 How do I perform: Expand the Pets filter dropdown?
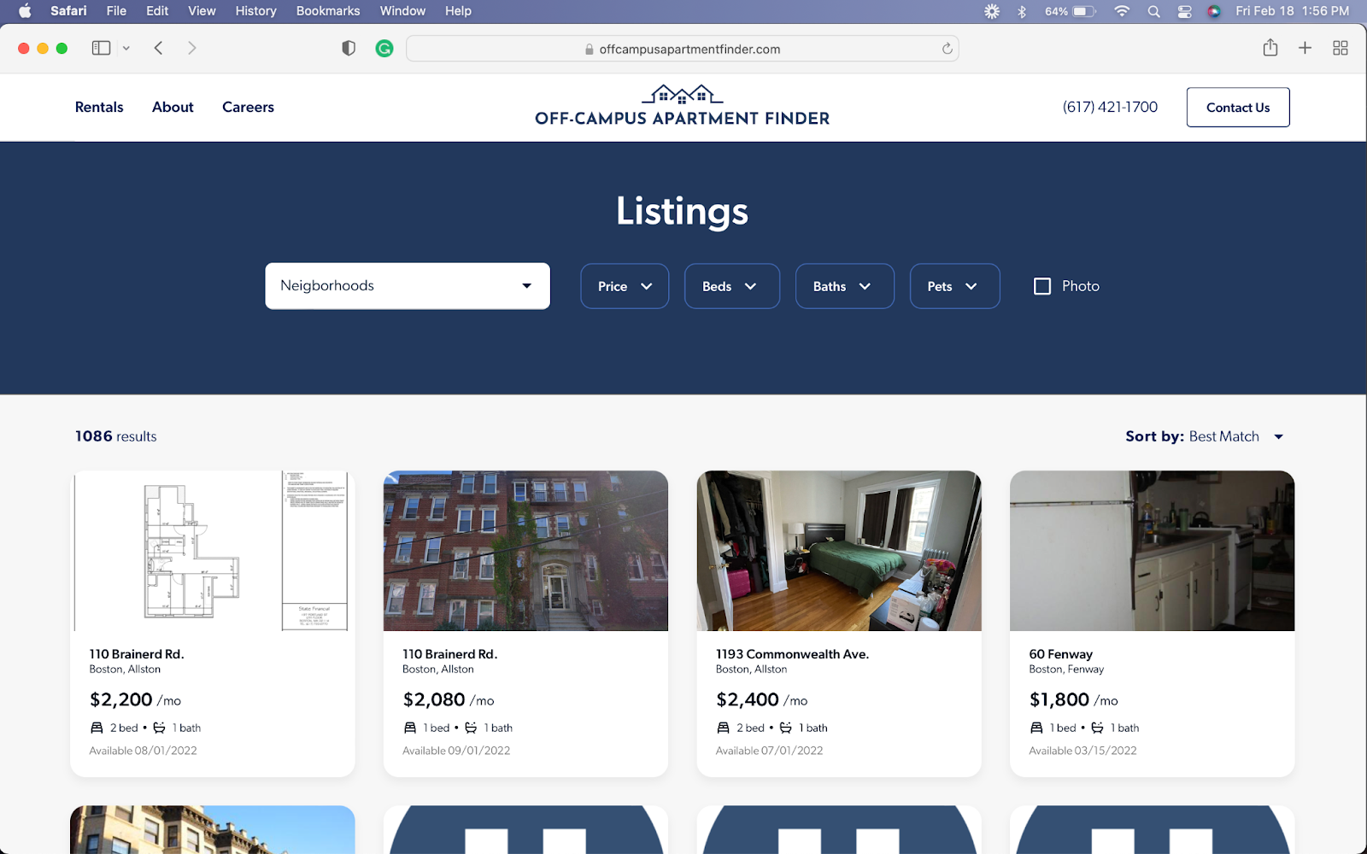954,286
